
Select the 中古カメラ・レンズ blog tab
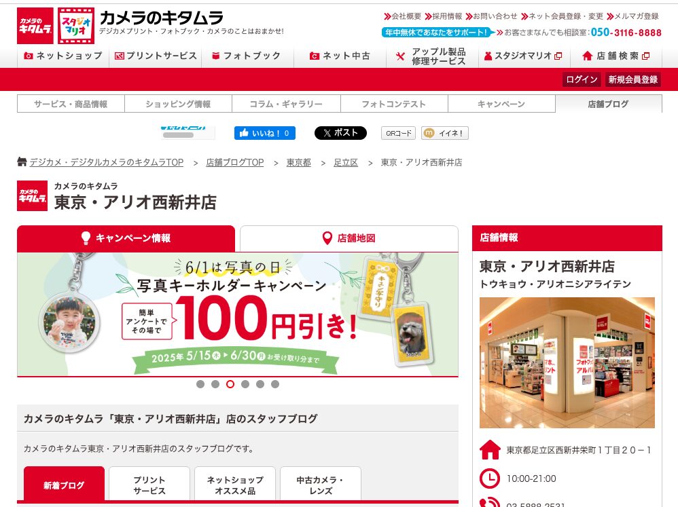coord(321,485)
